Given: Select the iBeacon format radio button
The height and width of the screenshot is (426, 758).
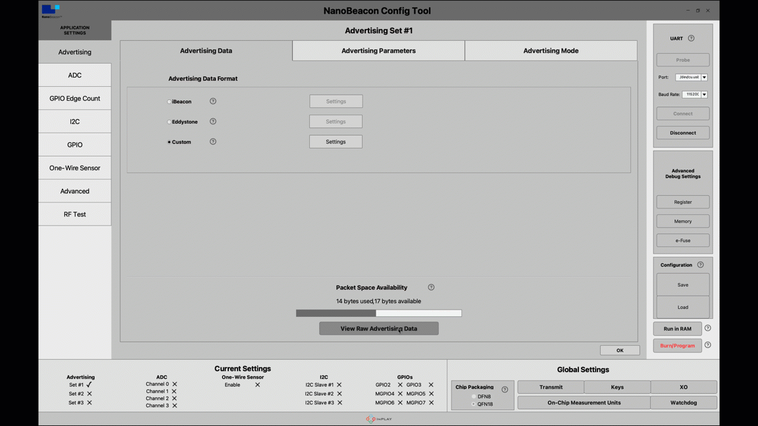Looking at the screenshot, I should click(x=169, y=102).
